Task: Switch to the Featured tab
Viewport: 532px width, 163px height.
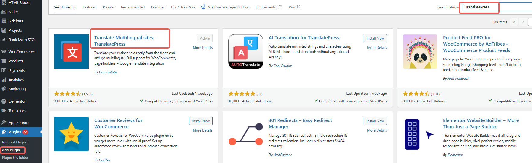Action: pyautogui.click(x=89, y=7)
